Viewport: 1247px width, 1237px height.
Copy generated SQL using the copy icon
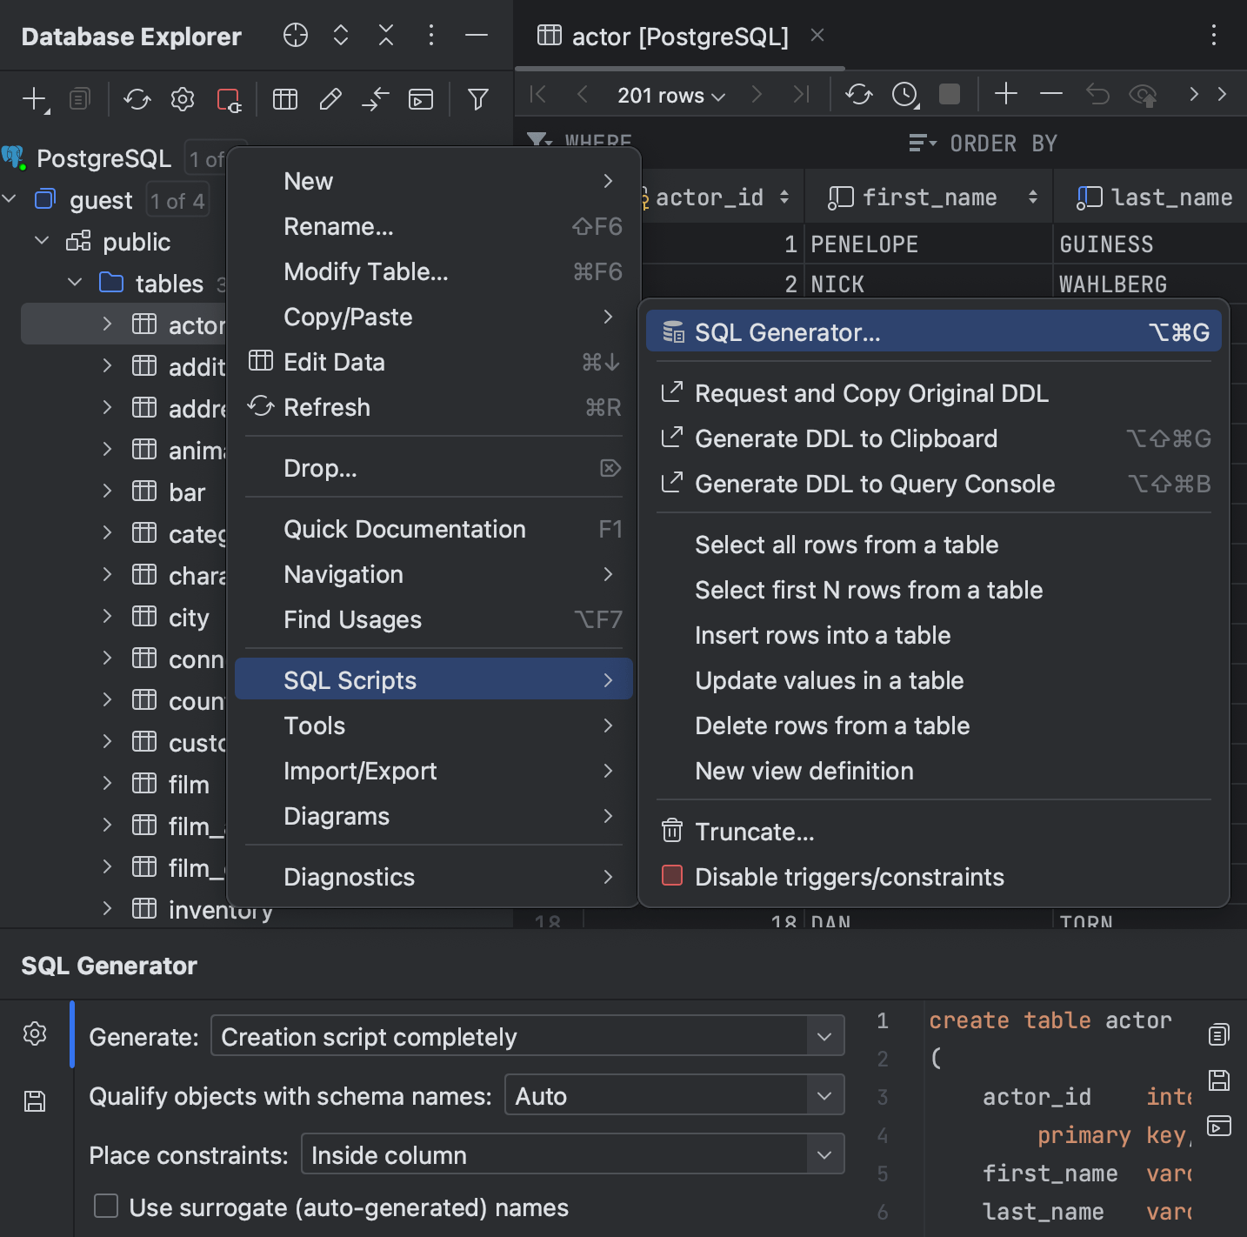(1217, 1034)
